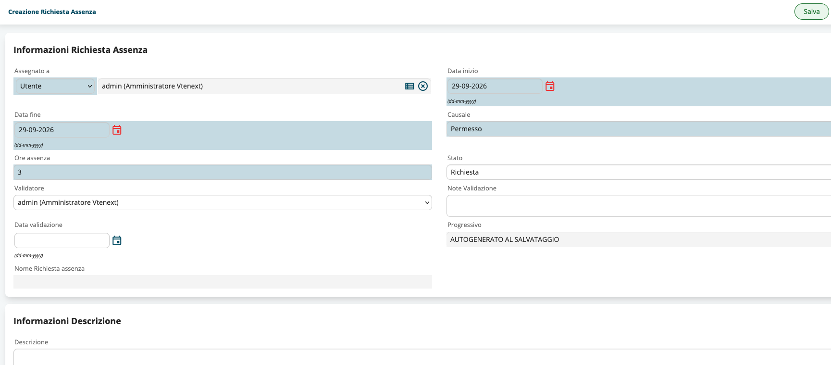Focus the Ore assenza field
Image resolution: width=831 pixels, height=365 pixels.
coord(223,172)
